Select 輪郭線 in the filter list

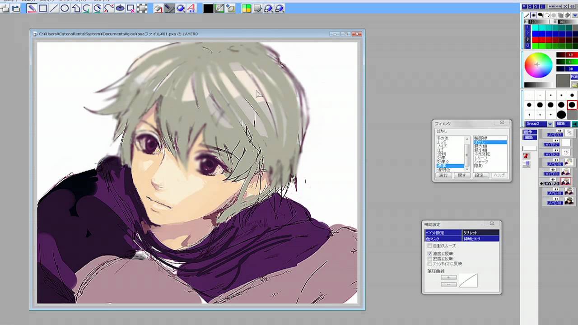pyautogui.click(x=480, y=138)
